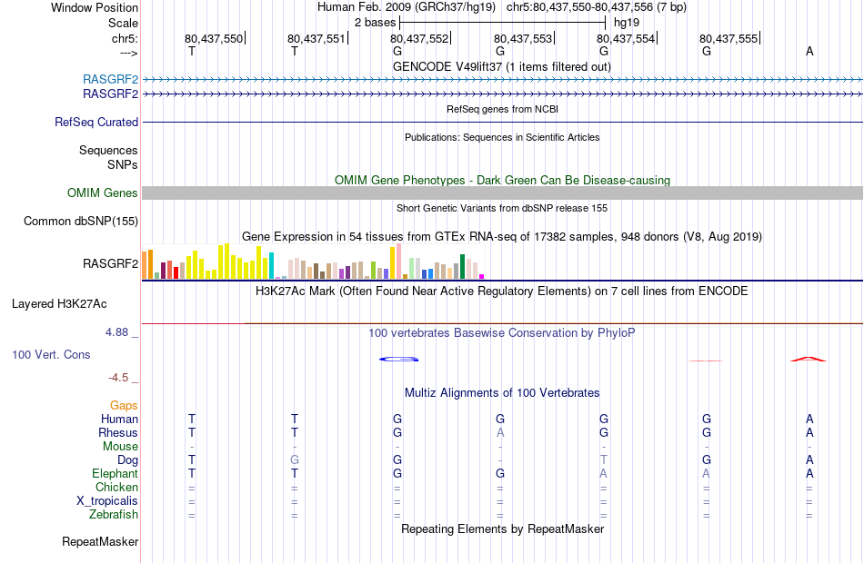
Task: Click the reference base A in the sequence row
Action: [809, 51]
